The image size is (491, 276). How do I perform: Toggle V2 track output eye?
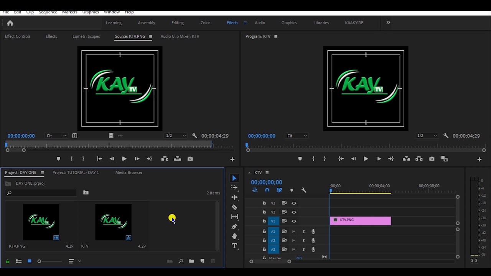pos(294,212)
